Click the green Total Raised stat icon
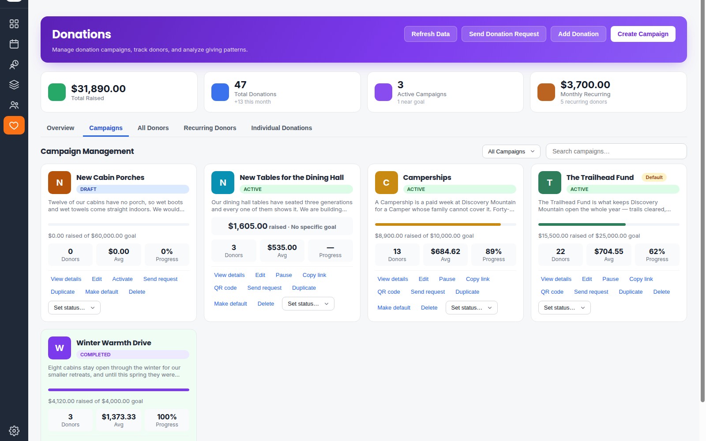Viewport: 706px width, 441px height. tap(57, 92)
